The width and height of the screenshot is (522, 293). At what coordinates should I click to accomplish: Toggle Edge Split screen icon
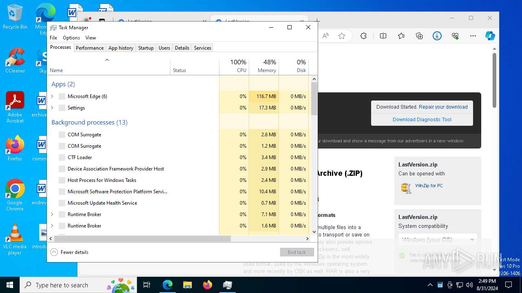point(383,36)
